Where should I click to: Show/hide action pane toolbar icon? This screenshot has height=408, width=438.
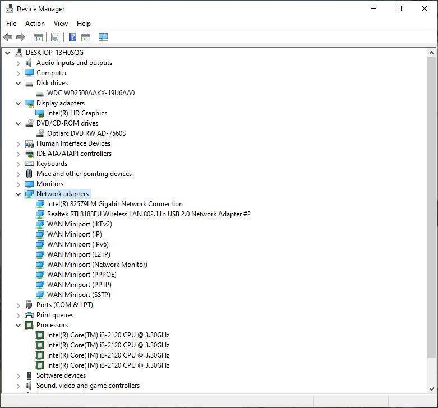86,37
